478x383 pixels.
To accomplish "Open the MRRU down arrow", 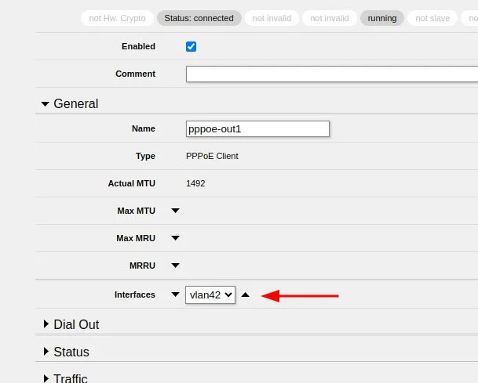I will point(175,266).
